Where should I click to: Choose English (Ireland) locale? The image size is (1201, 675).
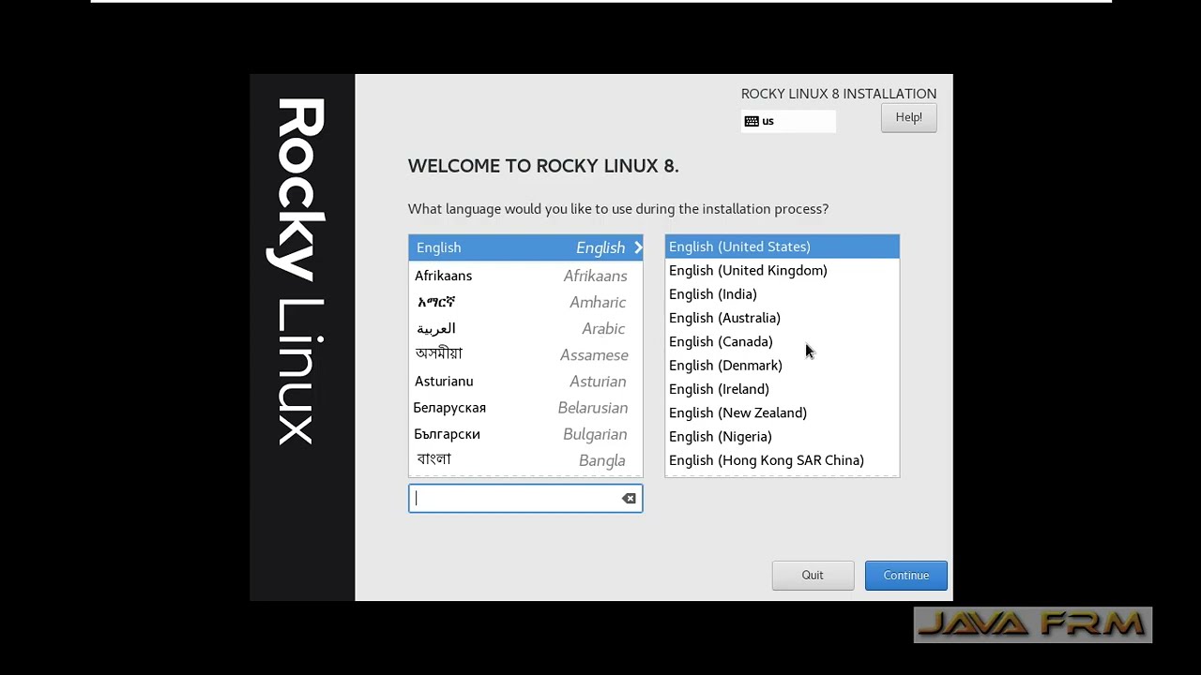(x=782, y=389)
